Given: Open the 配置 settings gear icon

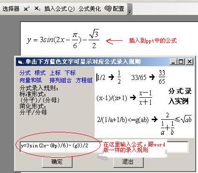Looking at the screenshot, I should (108, 8).
